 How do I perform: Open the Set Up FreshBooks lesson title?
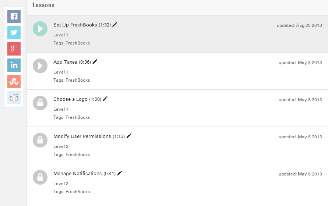[75, 25]
